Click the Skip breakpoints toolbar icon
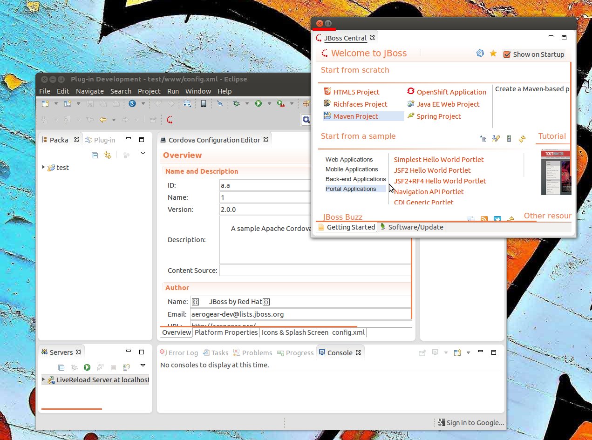This screenshot has width=592, height=440. 220,103
